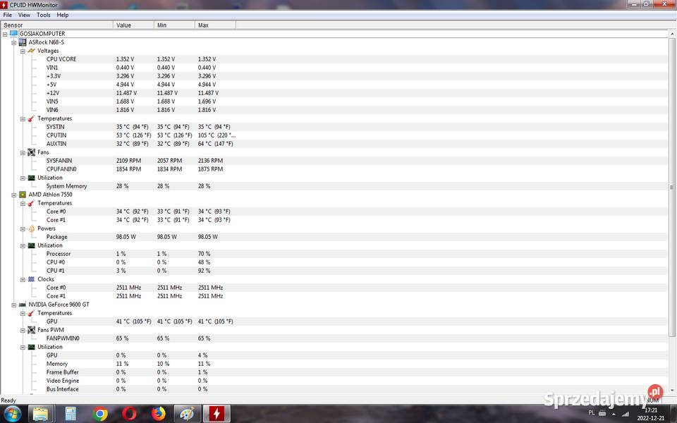Click the Fans group fan icon
677x423 pixels.
31,152
